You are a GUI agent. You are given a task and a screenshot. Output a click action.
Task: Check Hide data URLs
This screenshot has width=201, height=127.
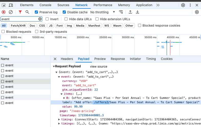tap(66, 19)
